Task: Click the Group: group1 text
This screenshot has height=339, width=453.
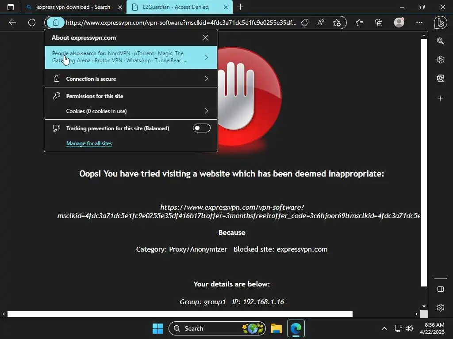Action: [203, 302]
